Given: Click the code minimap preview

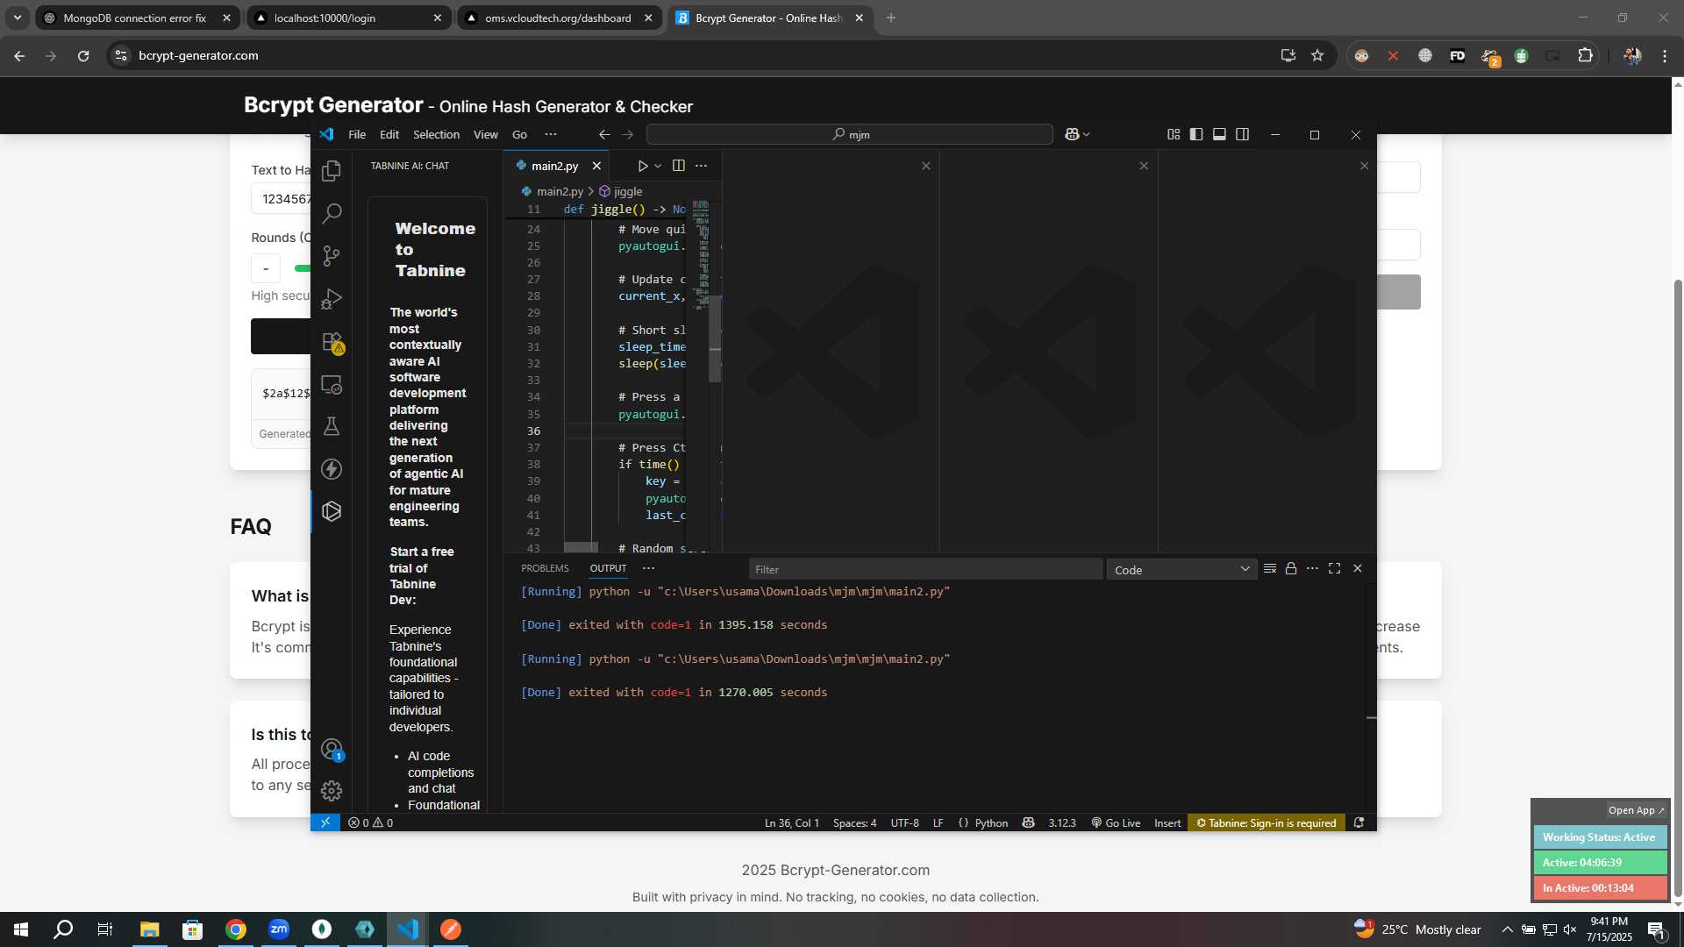Looking at the screenshot, I should [x=701, y=254].
